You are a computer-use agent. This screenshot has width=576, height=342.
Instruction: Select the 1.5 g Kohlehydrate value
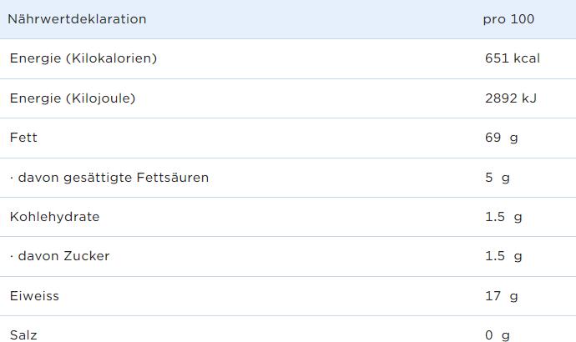(x=503, y=217)
